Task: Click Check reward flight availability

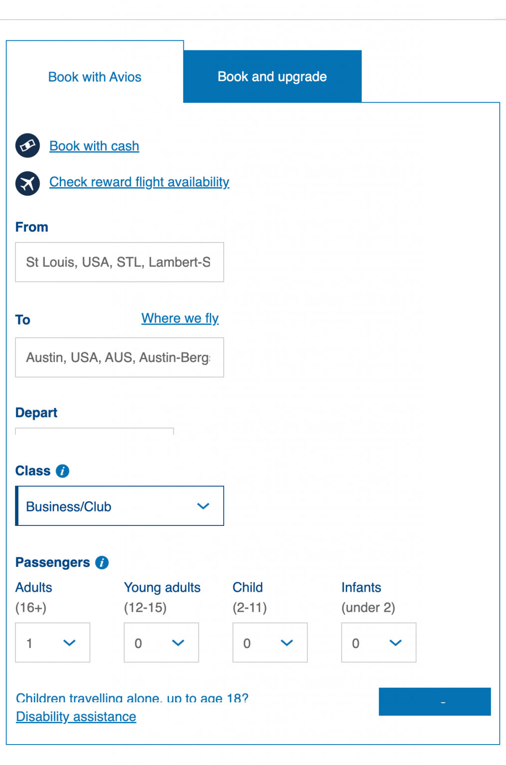Action: pos(139,182)
